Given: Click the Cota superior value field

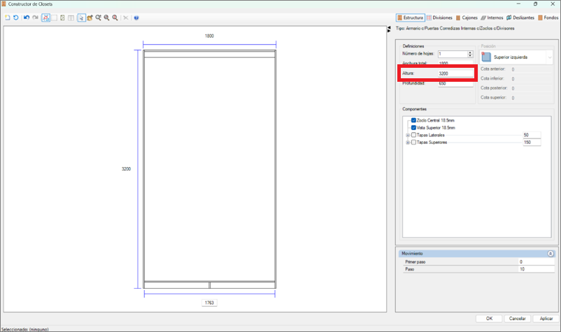Looking at the screenshot, I should pyautogui.click(x=531, y=98).
